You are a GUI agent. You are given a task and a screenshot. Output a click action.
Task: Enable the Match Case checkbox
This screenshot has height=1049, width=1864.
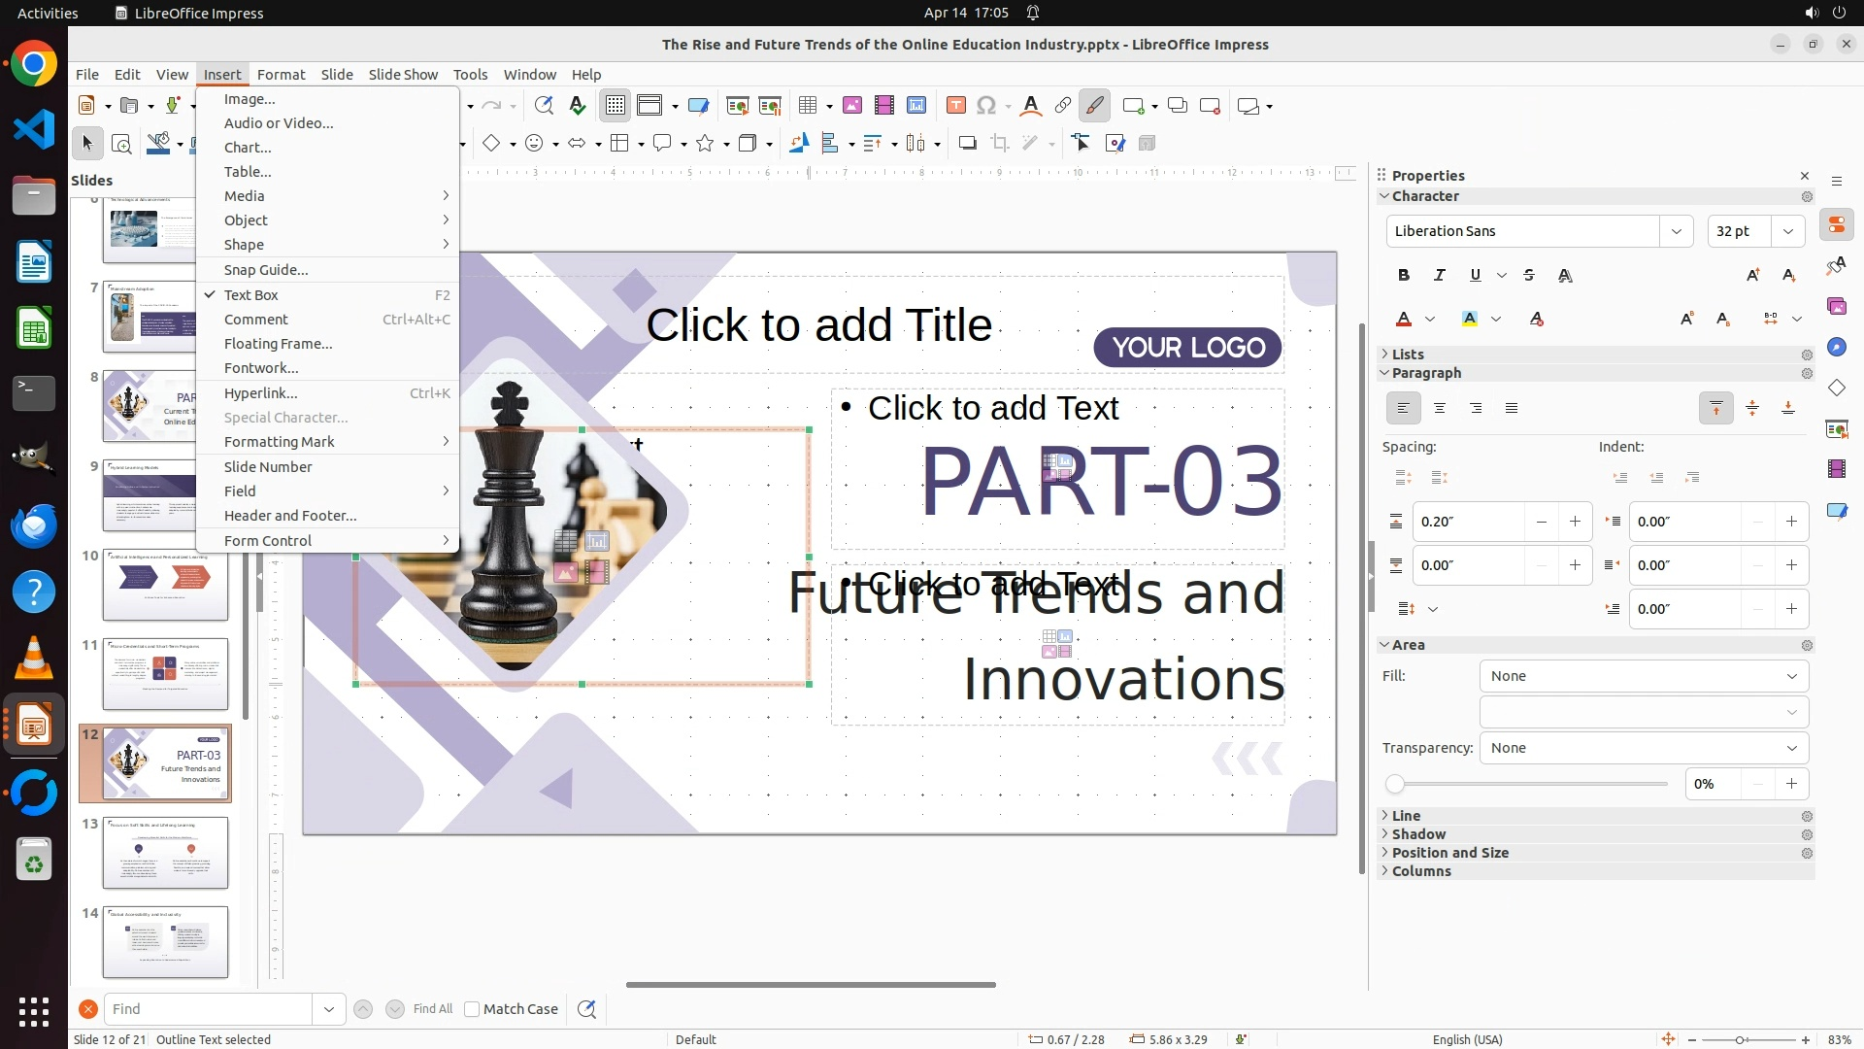[472, 1009]
